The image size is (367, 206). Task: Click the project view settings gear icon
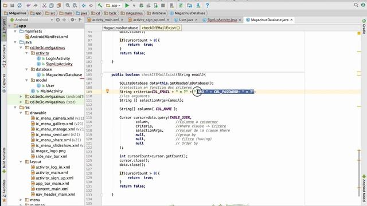point(73,20)
